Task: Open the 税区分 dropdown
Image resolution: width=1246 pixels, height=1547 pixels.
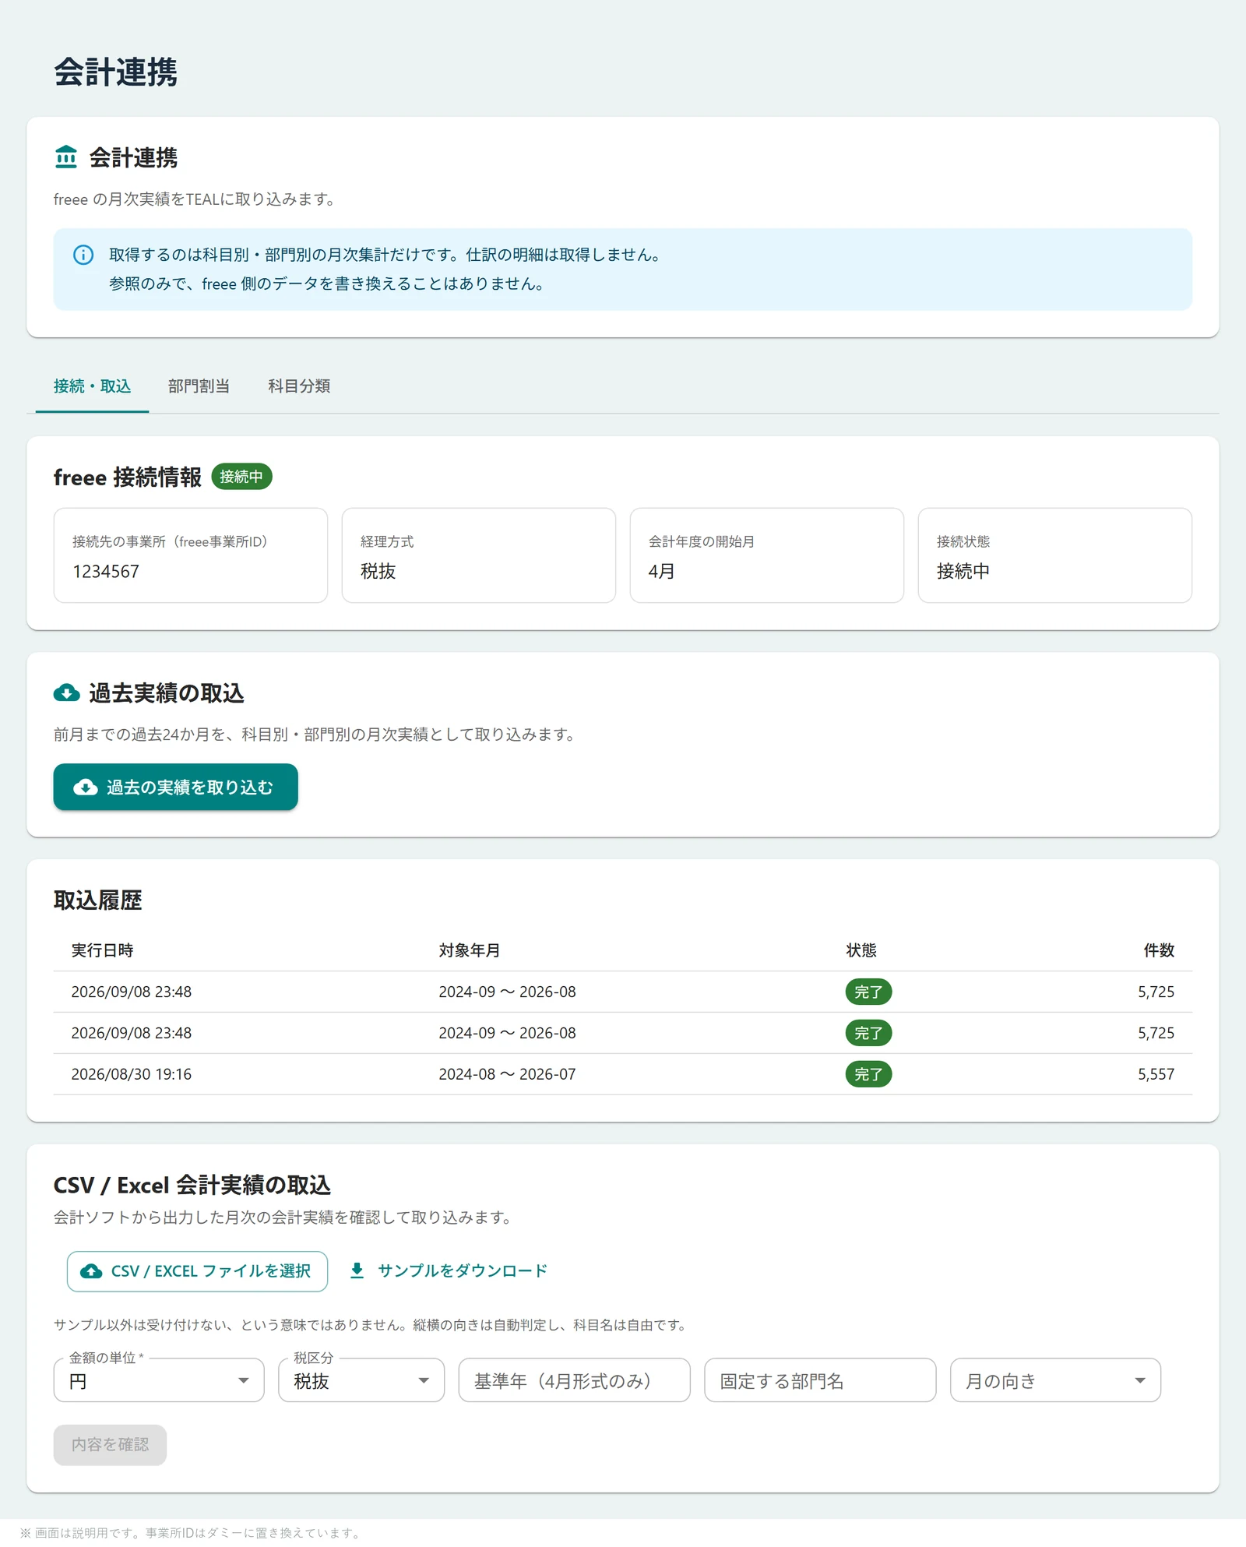Action: coord(361,1380)
